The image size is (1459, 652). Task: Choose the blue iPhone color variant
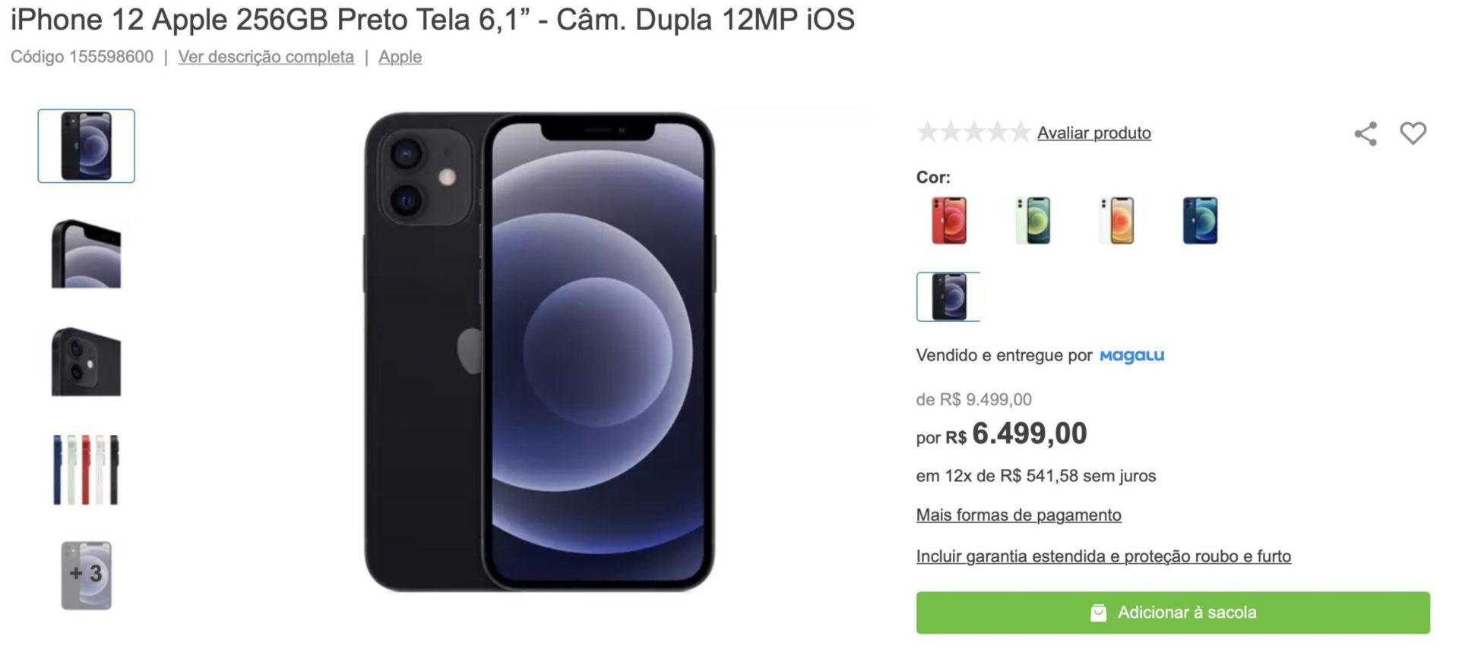pos(1200,220)
